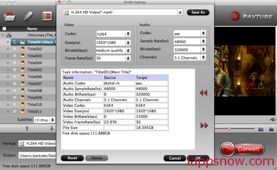The image size is (277, 170).
Task: Click the Save As button
Action: pyautogui.click(x=198, y=12)
